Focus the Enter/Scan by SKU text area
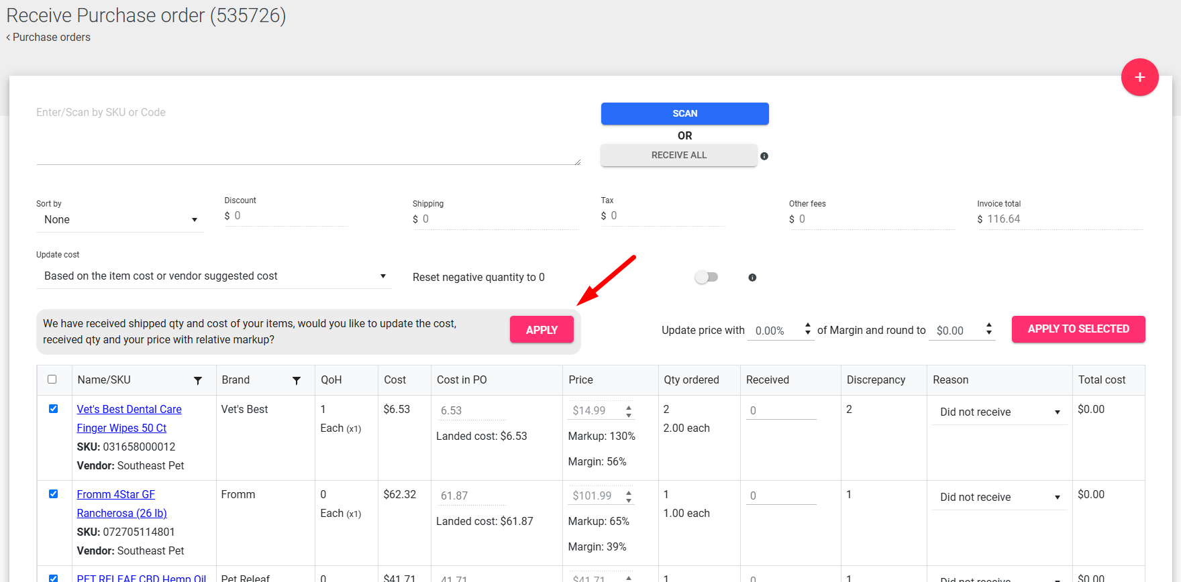 pos(309,133)
